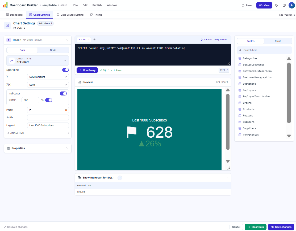Click the Trace 1 number badge
This screenshot has width=296, height=231.
pyautogui.click(x=9, y=40)
